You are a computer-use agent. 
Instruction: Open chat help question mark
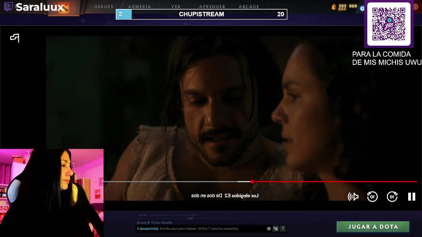pos(283,228)
